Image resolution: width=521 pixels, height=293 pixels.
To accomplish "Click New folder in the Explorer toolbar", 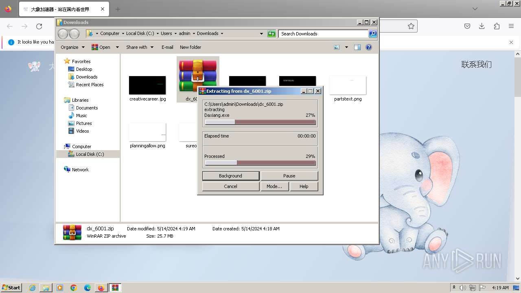I will 190,47.
